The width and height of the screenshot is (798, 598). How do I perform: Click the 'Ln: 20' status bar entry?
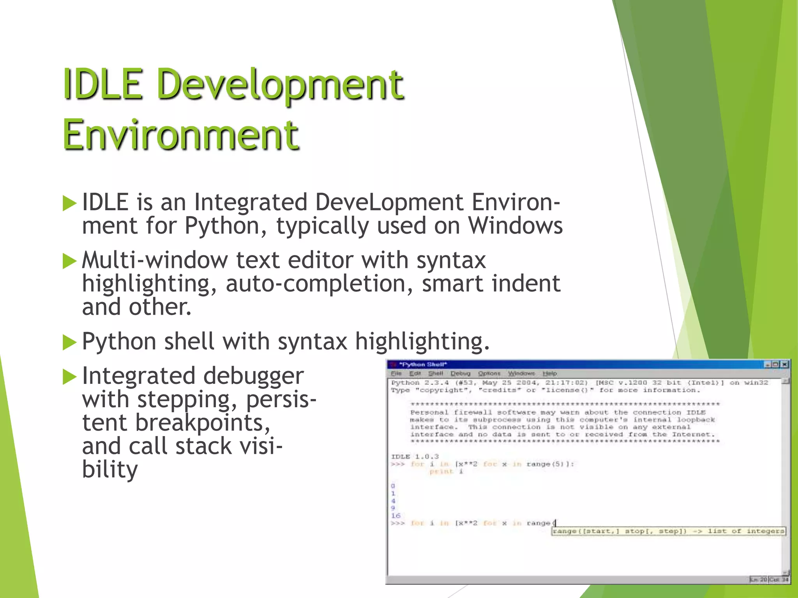(x=758, y=580)
